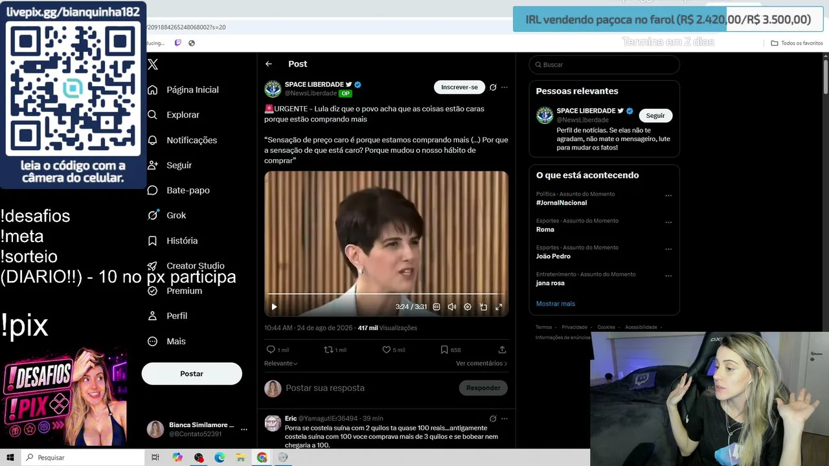Open Microsoft Edge from the taskbar
The image size is (829, 466).
coord(220,458)
